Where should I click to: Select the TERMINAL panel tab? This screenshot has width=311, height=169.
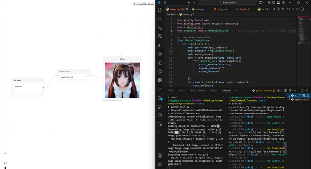(x=226, y=91)
